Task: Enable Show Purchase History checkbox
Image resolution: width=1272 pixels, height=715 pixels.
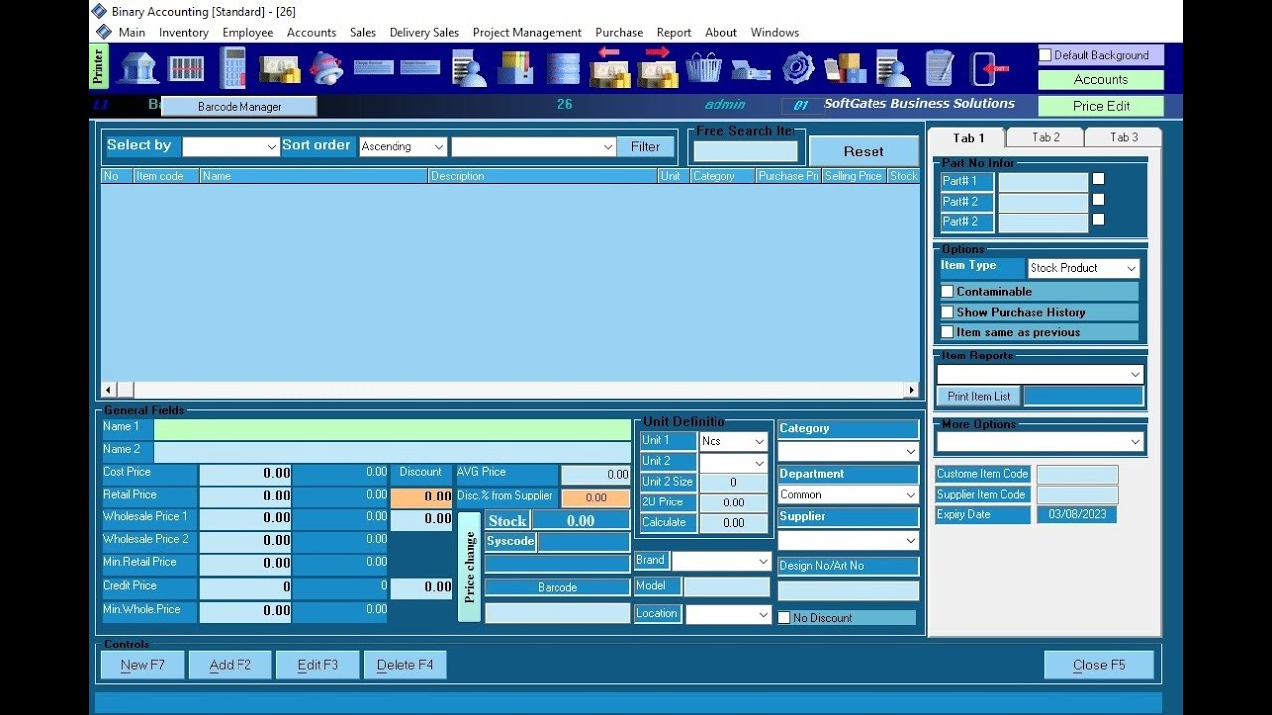Action: pos(947,312)
